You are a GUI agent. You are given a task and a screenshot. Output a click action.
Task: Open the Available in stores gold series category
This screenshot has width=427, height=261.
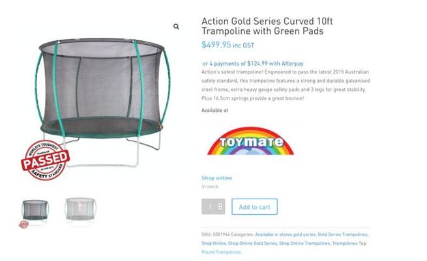[x=285, y=234]
